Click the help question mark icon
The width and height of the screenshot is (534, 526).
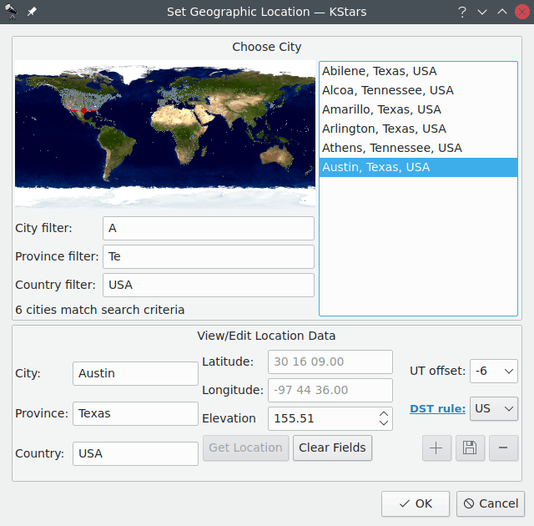[x=461, y=12]
